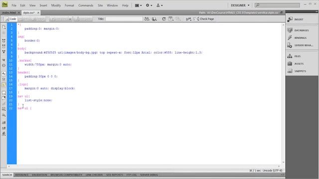The width and height of the screenshot is (319, 179).
Task: Click the Dreamweaver Dw logo icon
Action: 4,4
